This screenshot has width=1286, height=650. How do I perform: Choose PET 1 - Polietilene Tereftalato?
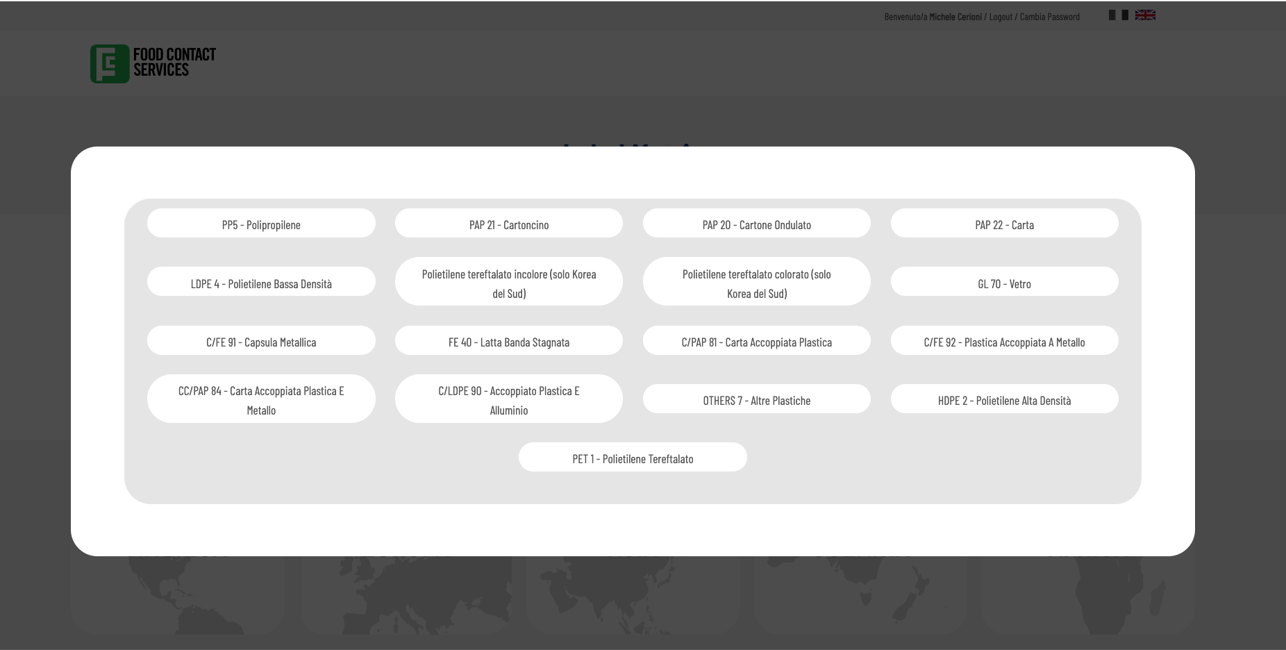coord(633,458)
